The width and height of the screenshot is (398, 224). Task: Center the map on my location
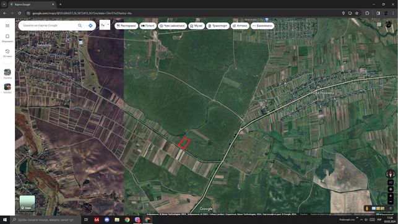391,189
